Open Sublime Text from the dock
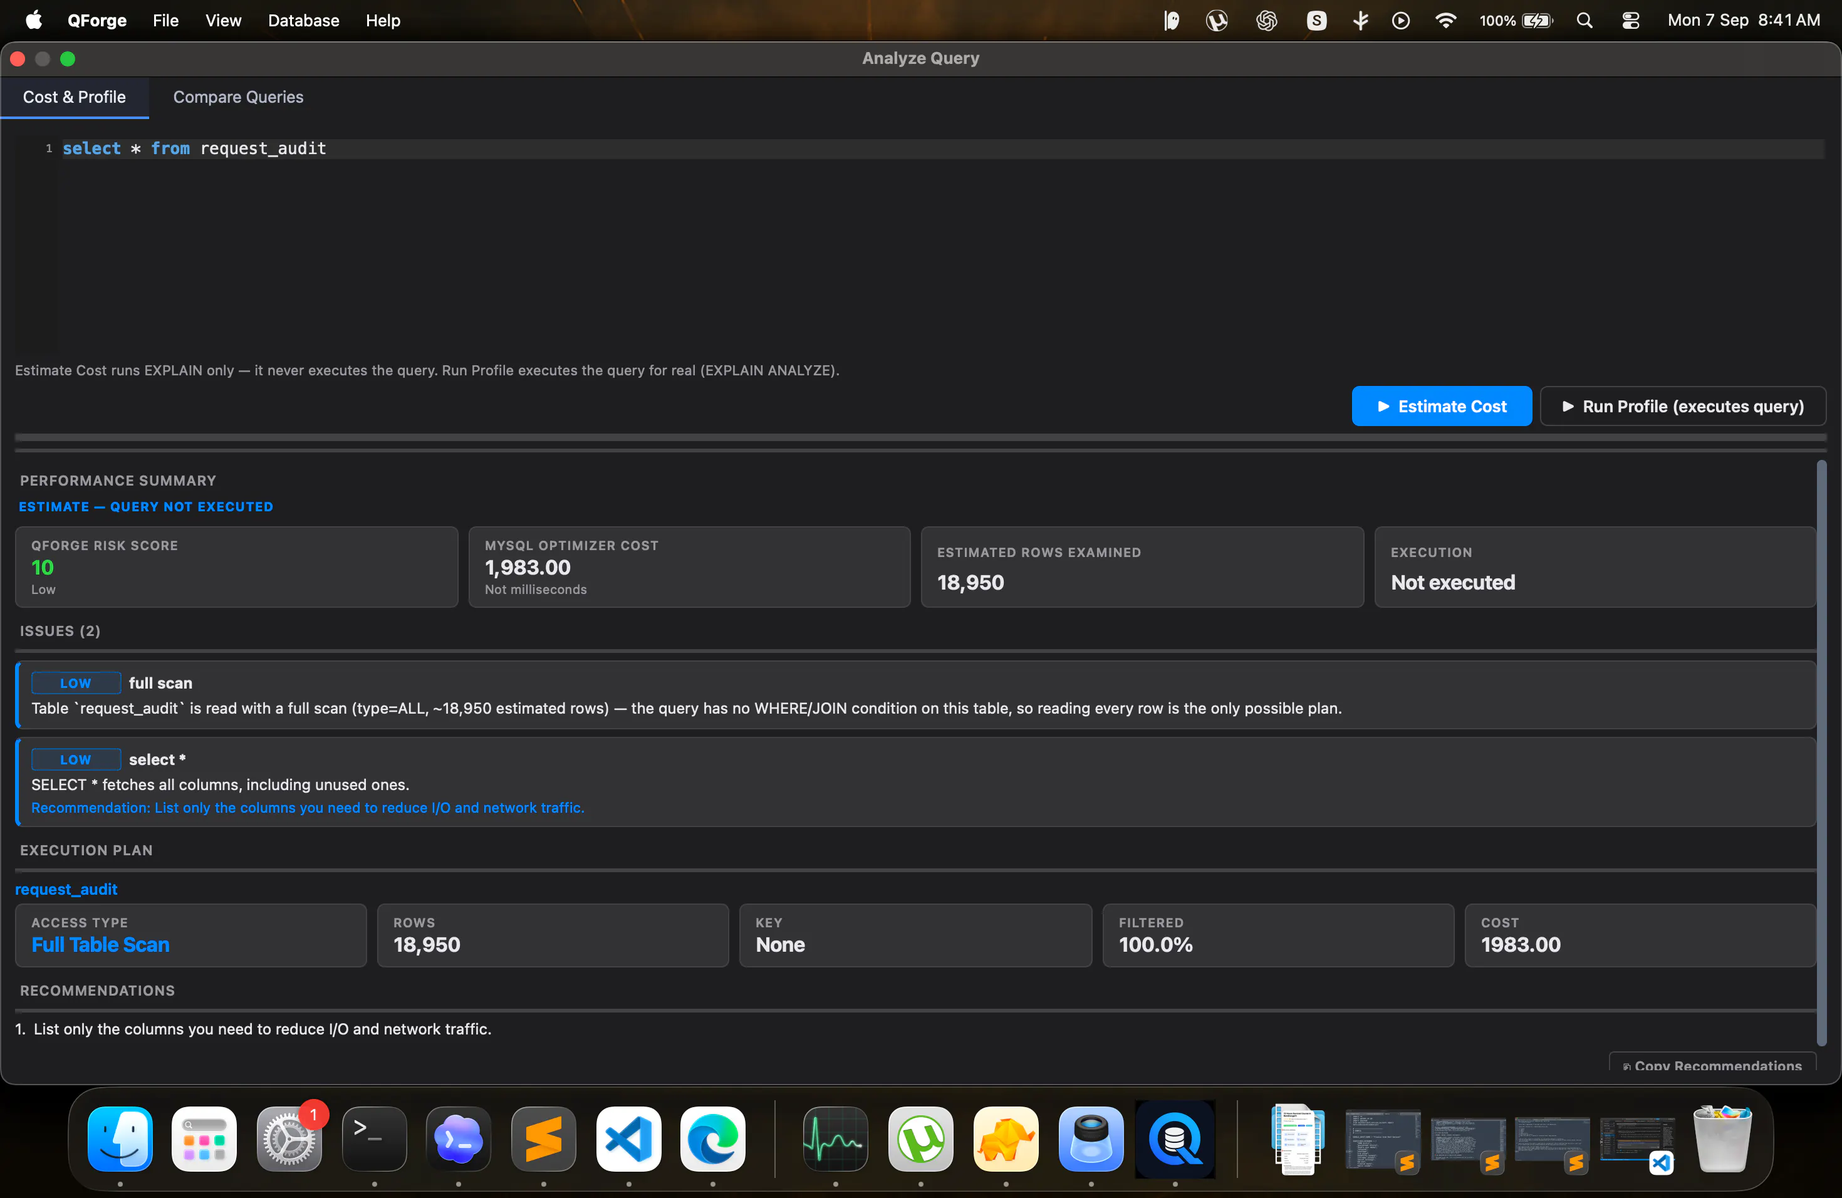1842x1198 pixels. pos(543,1138)
